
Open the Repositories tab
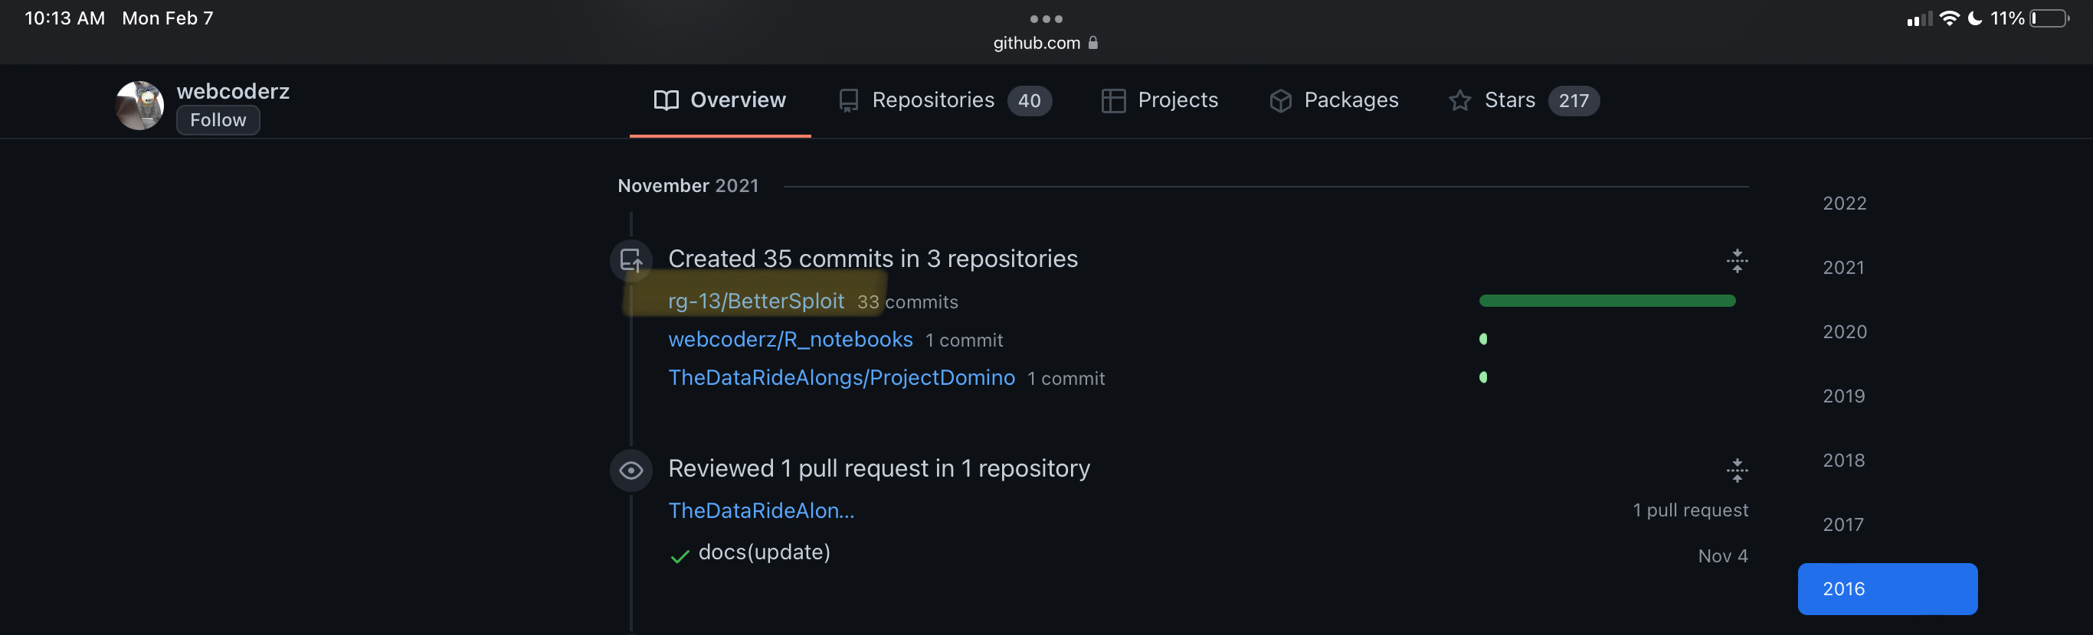[x=945, y=100]
